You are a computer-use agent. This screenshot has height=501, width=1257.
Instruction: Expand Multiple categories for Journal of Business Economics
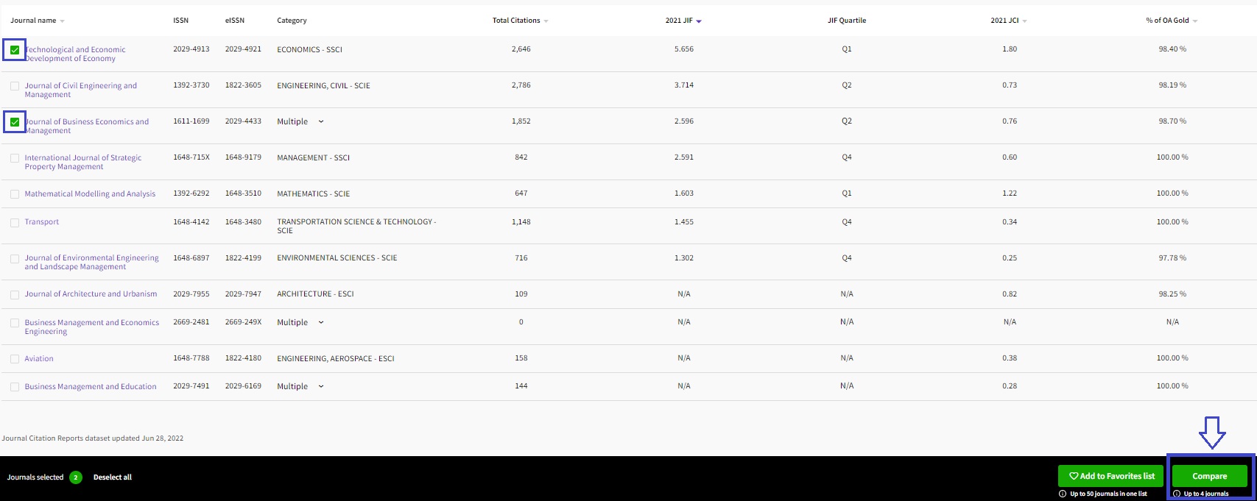click(x=321, y=121)
